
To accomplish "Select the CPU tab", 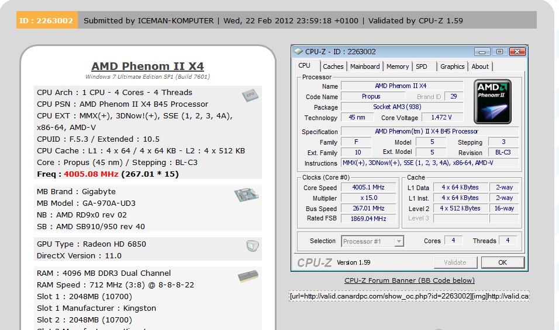I will 305,65.
